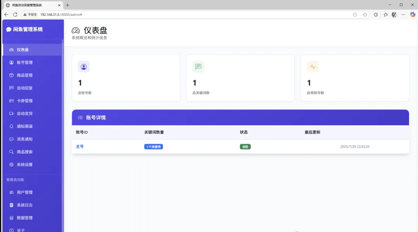This screenshot has height=232, width=418.
Task: Select the 数据管理 database icon
Action: [x=11, y=218]
